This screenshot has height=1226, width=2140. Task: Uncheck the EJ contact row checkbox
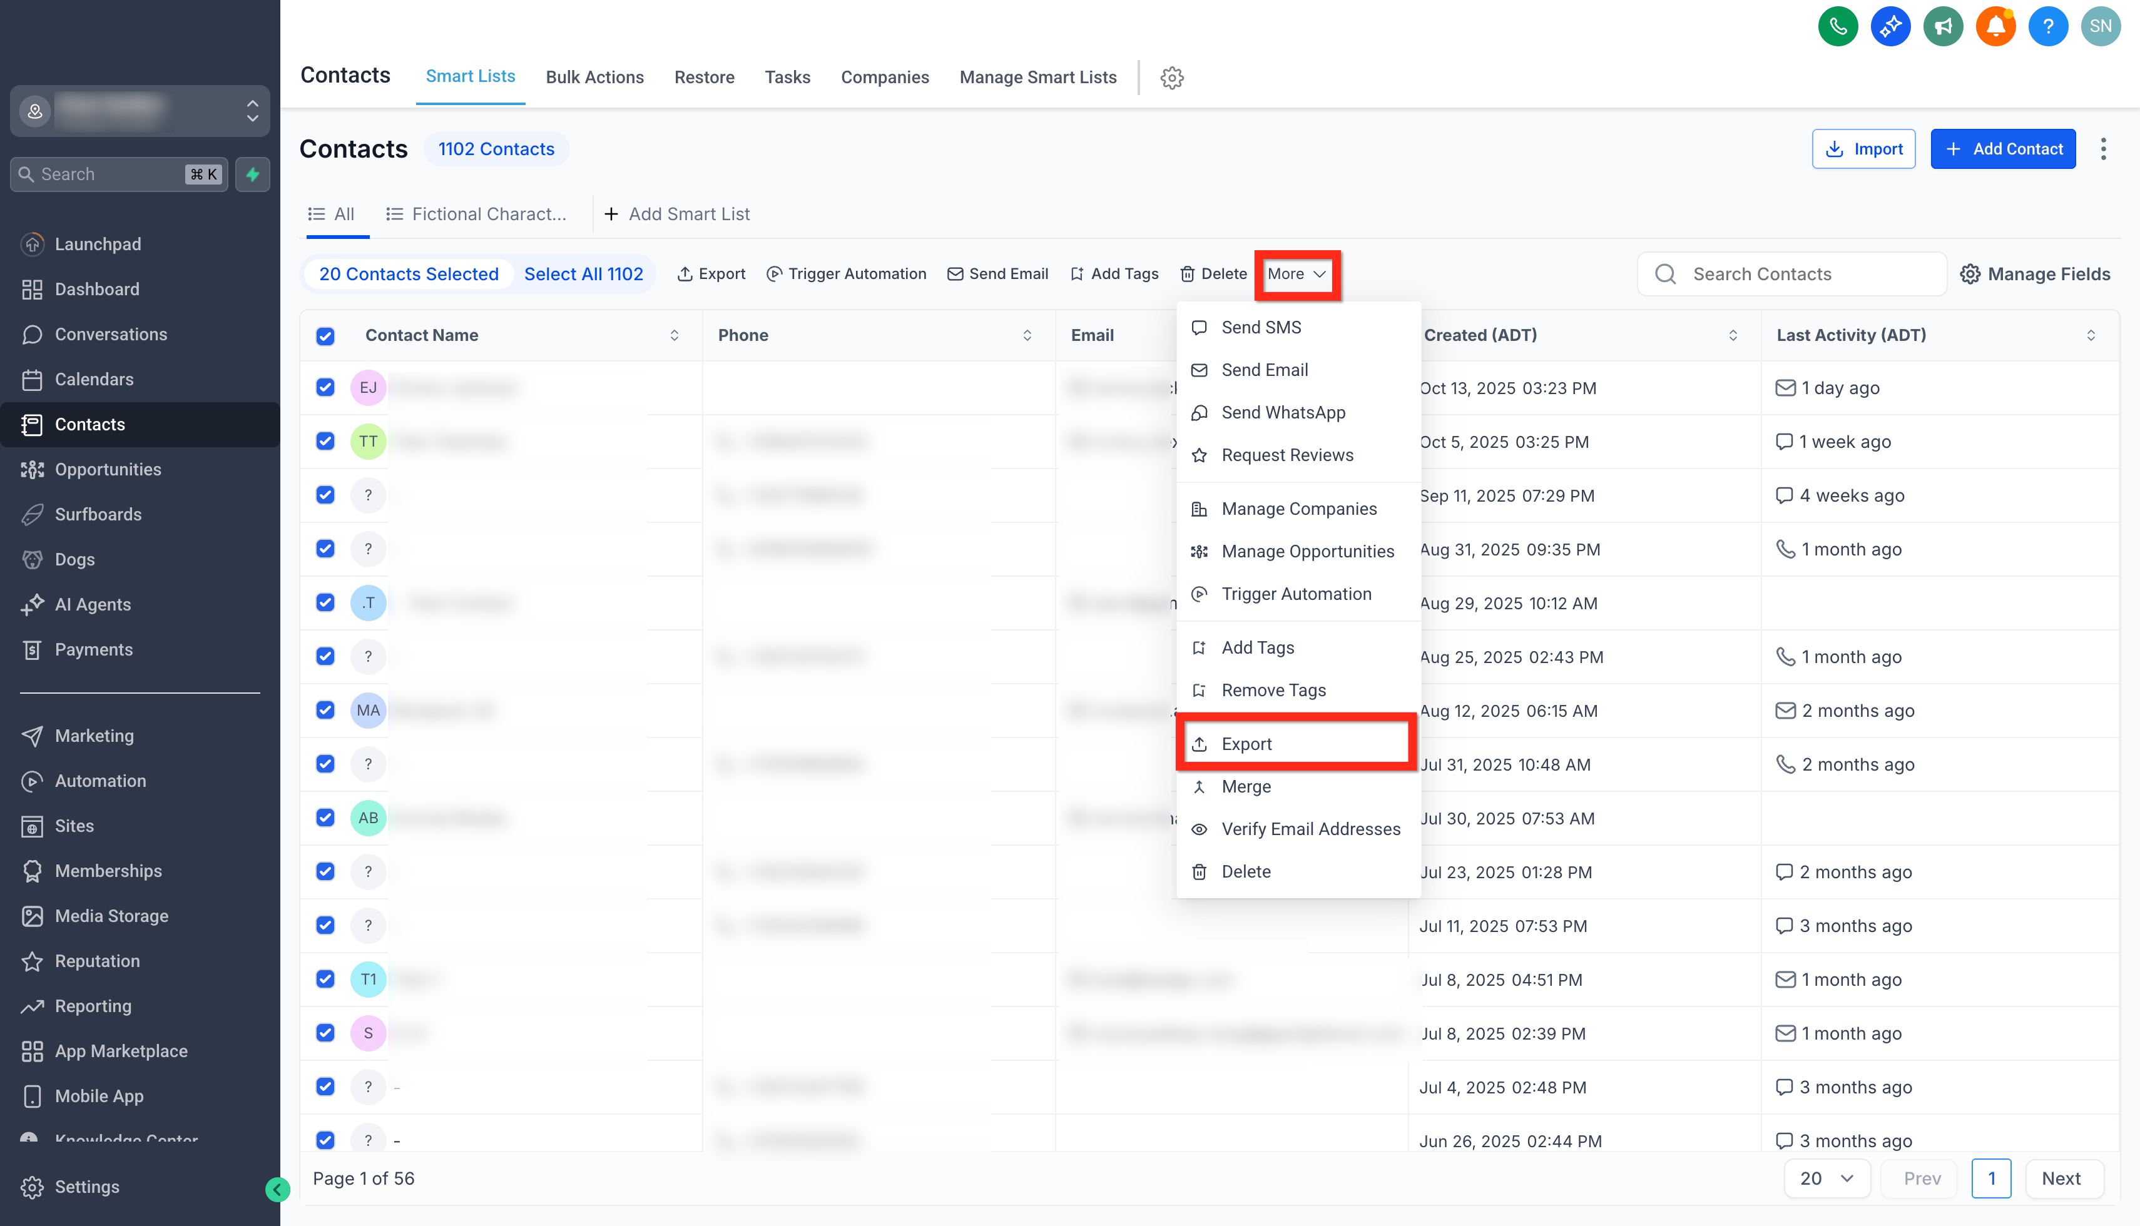tap(325, 387)
